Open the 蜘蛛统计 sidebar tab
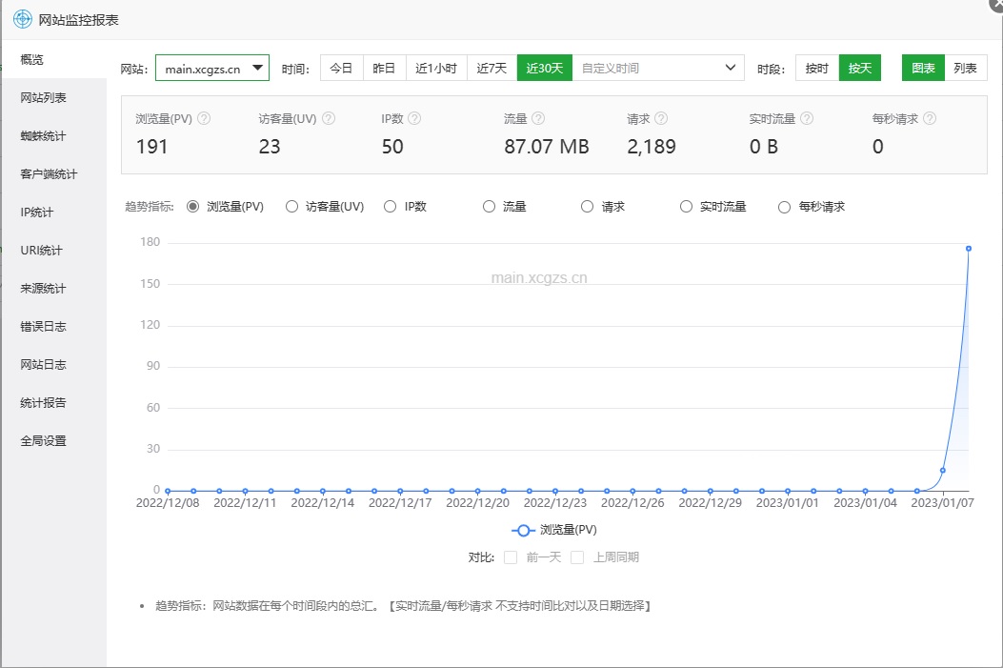 click(x=53, y=135)
